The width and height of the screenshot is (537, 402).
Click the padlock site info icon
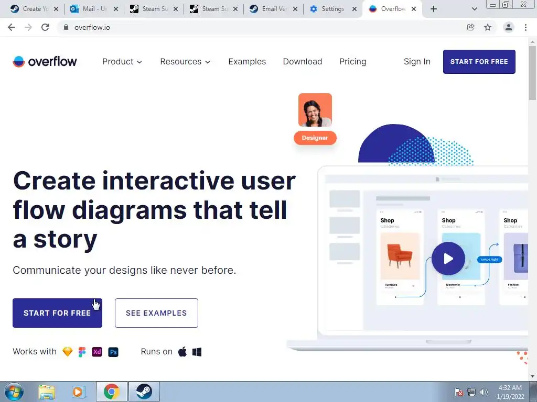66,27
